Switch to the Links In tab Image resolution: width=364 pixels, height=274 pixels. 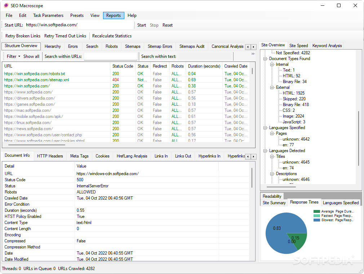pyautogui.click(x=161, y=156)
